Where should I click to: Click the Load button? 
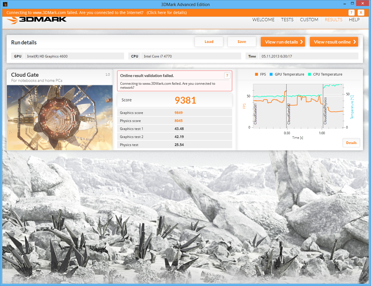coord(209,42)
